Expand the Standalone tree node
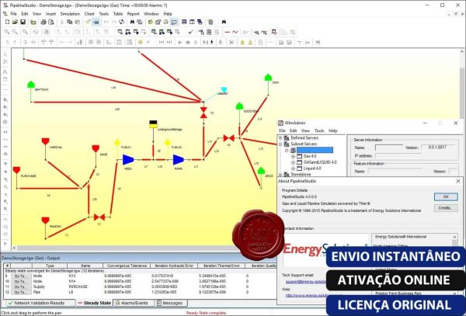Image resolution: width=466 pixels, height=316 pixels. pyautogui.click(x=280, y=175)
